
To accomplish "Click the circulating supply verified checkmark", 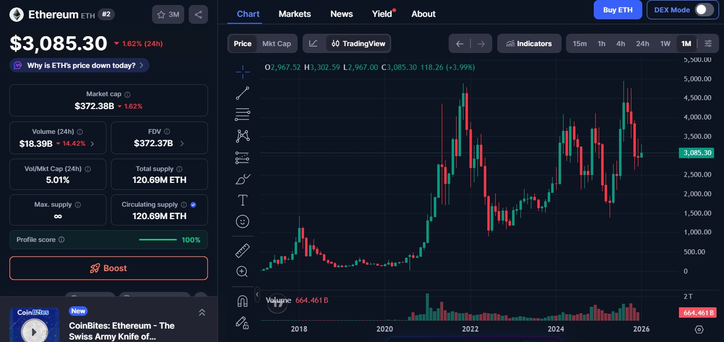I will [193, 204].
